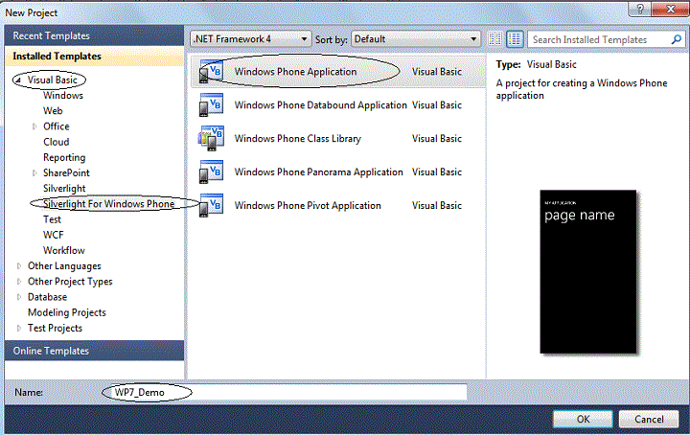Select Silverlight For Windows Phone category
The width and height of the screenshot is (690, 435).
pos(108,204)
